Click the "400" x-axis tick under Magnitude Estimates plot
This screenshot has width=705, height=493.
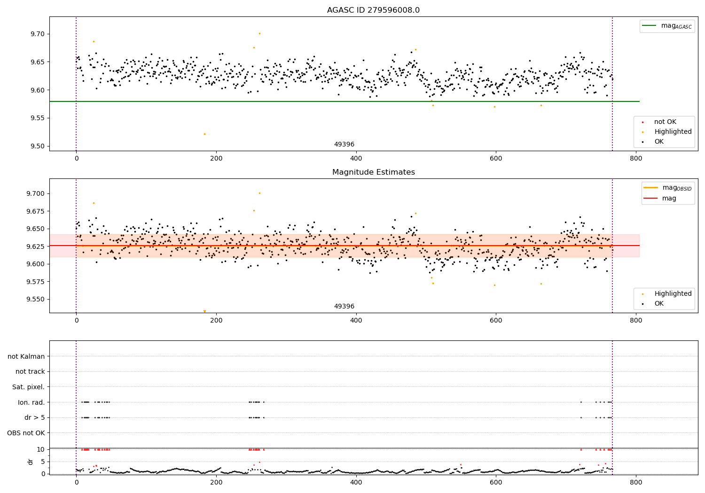pyautogui.click(x=356, y=321)
